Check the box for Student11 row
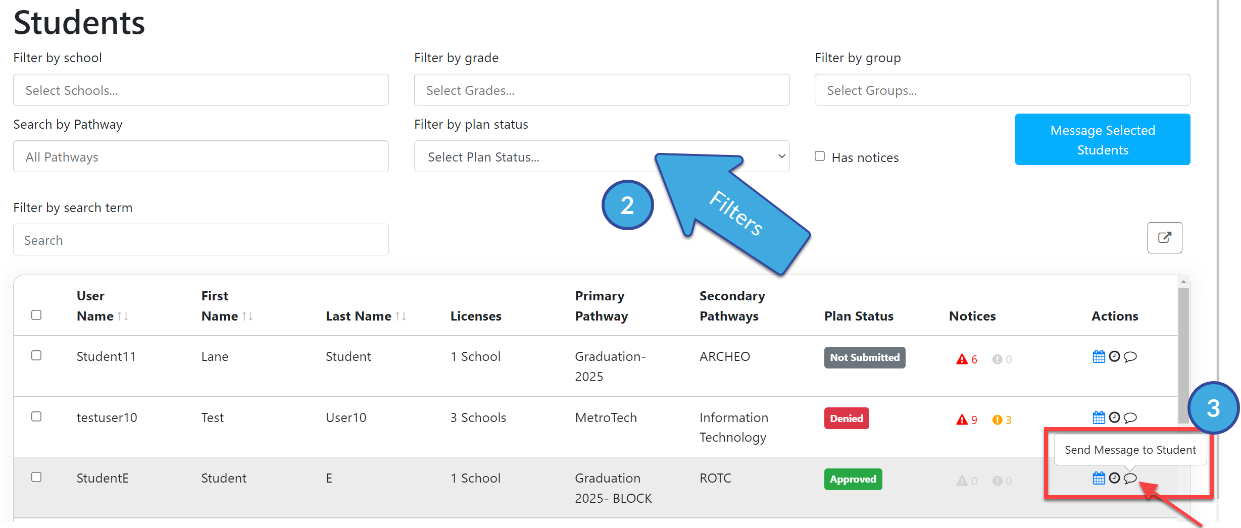The width and height of the screenshot is (1241, 528). 36,355
